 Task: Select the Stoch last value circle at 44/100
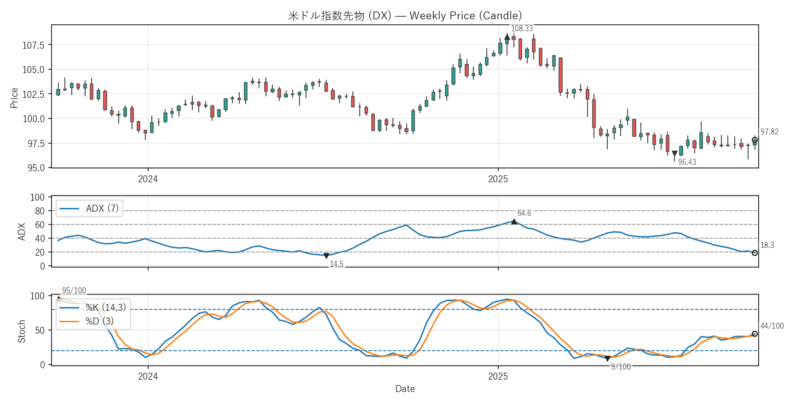tap(755, 334)
